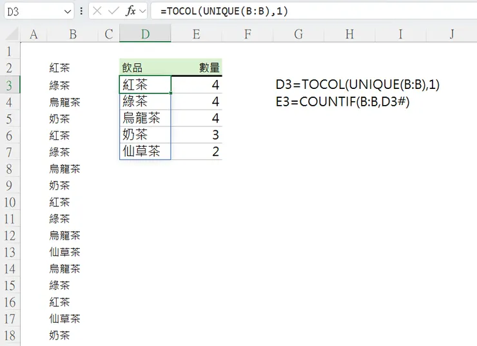Select column C header
The image size is (477, 346).
pos(108,34)
